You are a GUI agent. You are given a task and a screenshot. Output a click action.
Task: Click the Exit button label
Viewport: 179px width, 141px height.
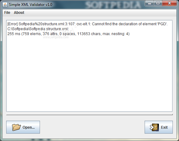coord(164,127)
